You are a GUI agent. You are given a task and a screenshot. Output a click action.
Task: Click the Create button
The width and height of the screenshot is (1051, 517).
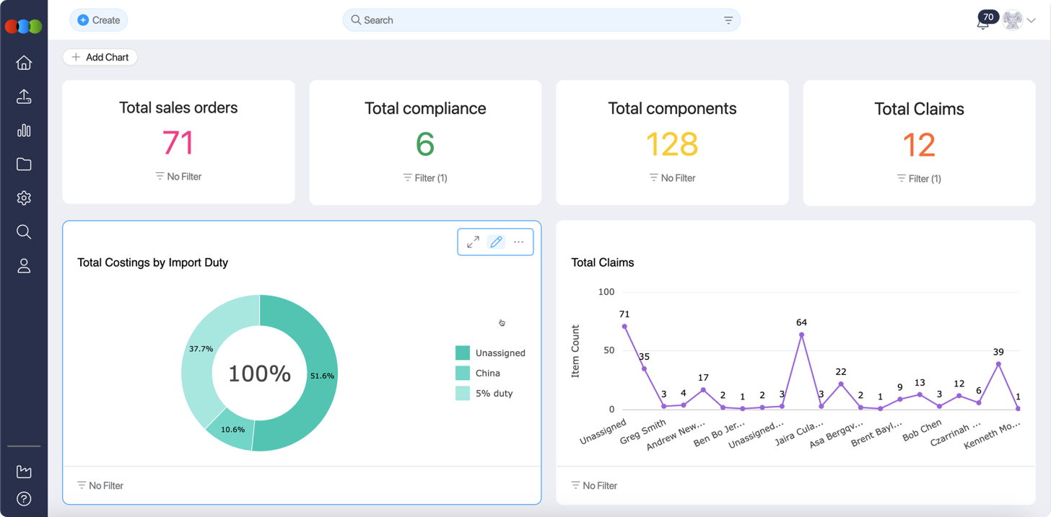pyautogui.click(x=99, y=20)
